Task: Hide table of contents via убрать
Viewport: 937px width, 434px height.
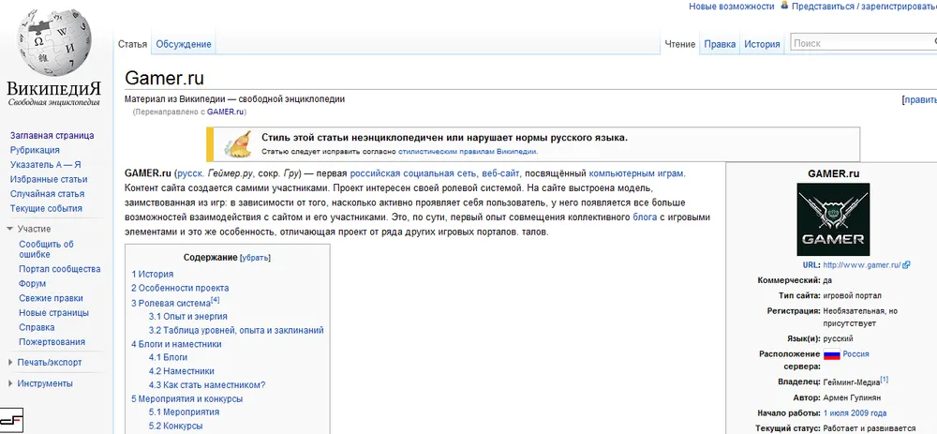Action: pyautogui.click(x=255, y=257)
